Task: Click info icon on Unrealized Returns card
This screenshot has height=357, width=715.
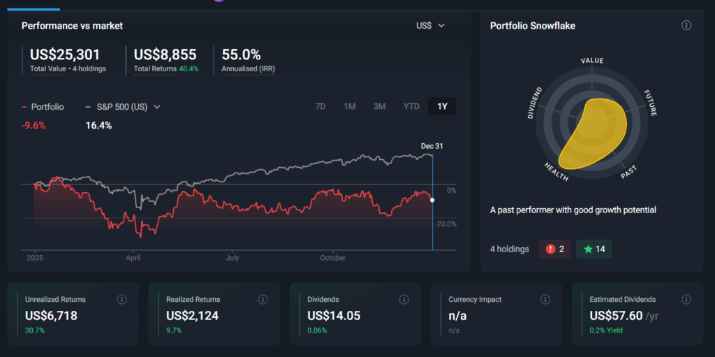Action: click(121, 300)
